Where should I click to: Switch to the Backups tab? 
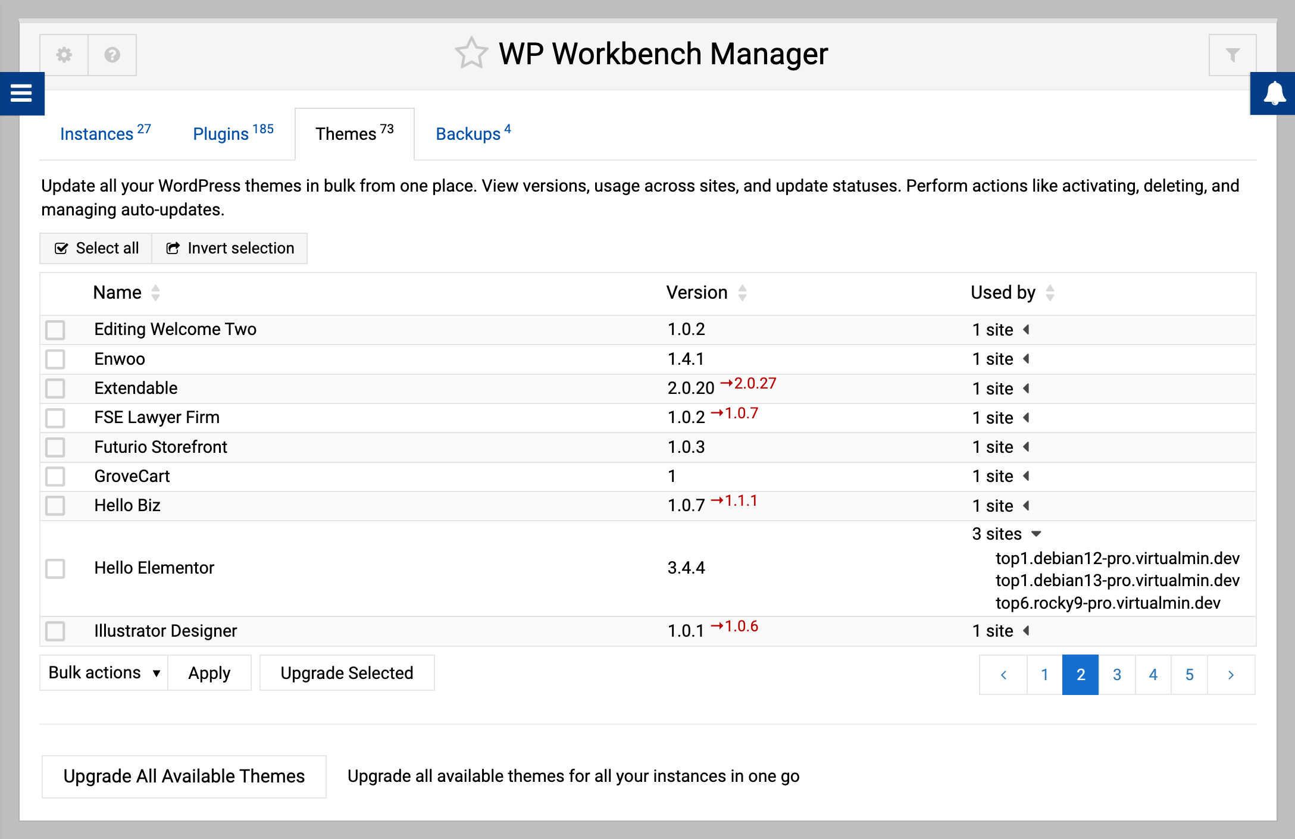tap(473, 133)
